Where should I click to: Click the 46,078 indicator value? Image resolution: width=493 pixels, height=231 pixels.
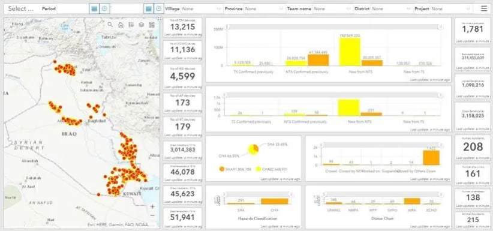tap(183, 172)
